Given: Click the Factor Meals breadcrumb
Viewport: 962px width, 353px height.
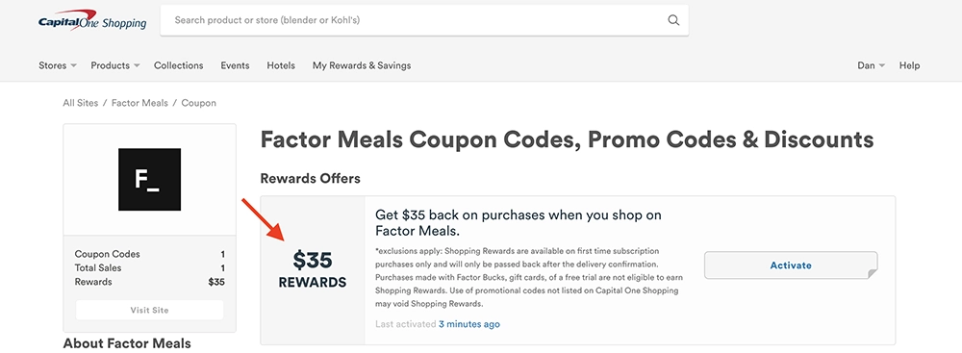Looking at the screenshot, I should (139, 103).
